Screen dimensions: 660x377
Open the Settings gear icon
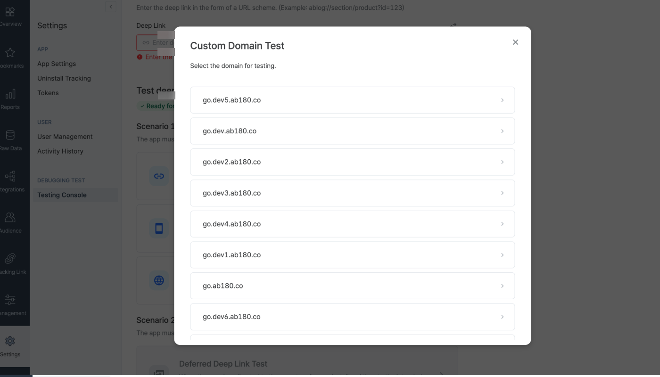(10, 341)
